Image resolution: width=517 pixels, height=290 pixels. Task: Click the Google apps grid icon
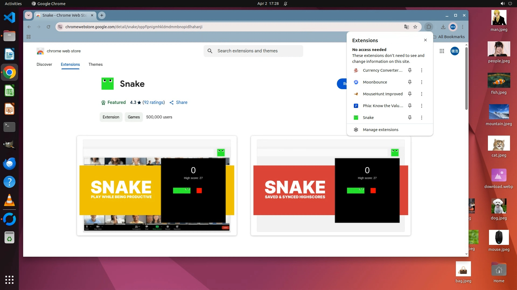pyautogui.click(x=442, y=51)
